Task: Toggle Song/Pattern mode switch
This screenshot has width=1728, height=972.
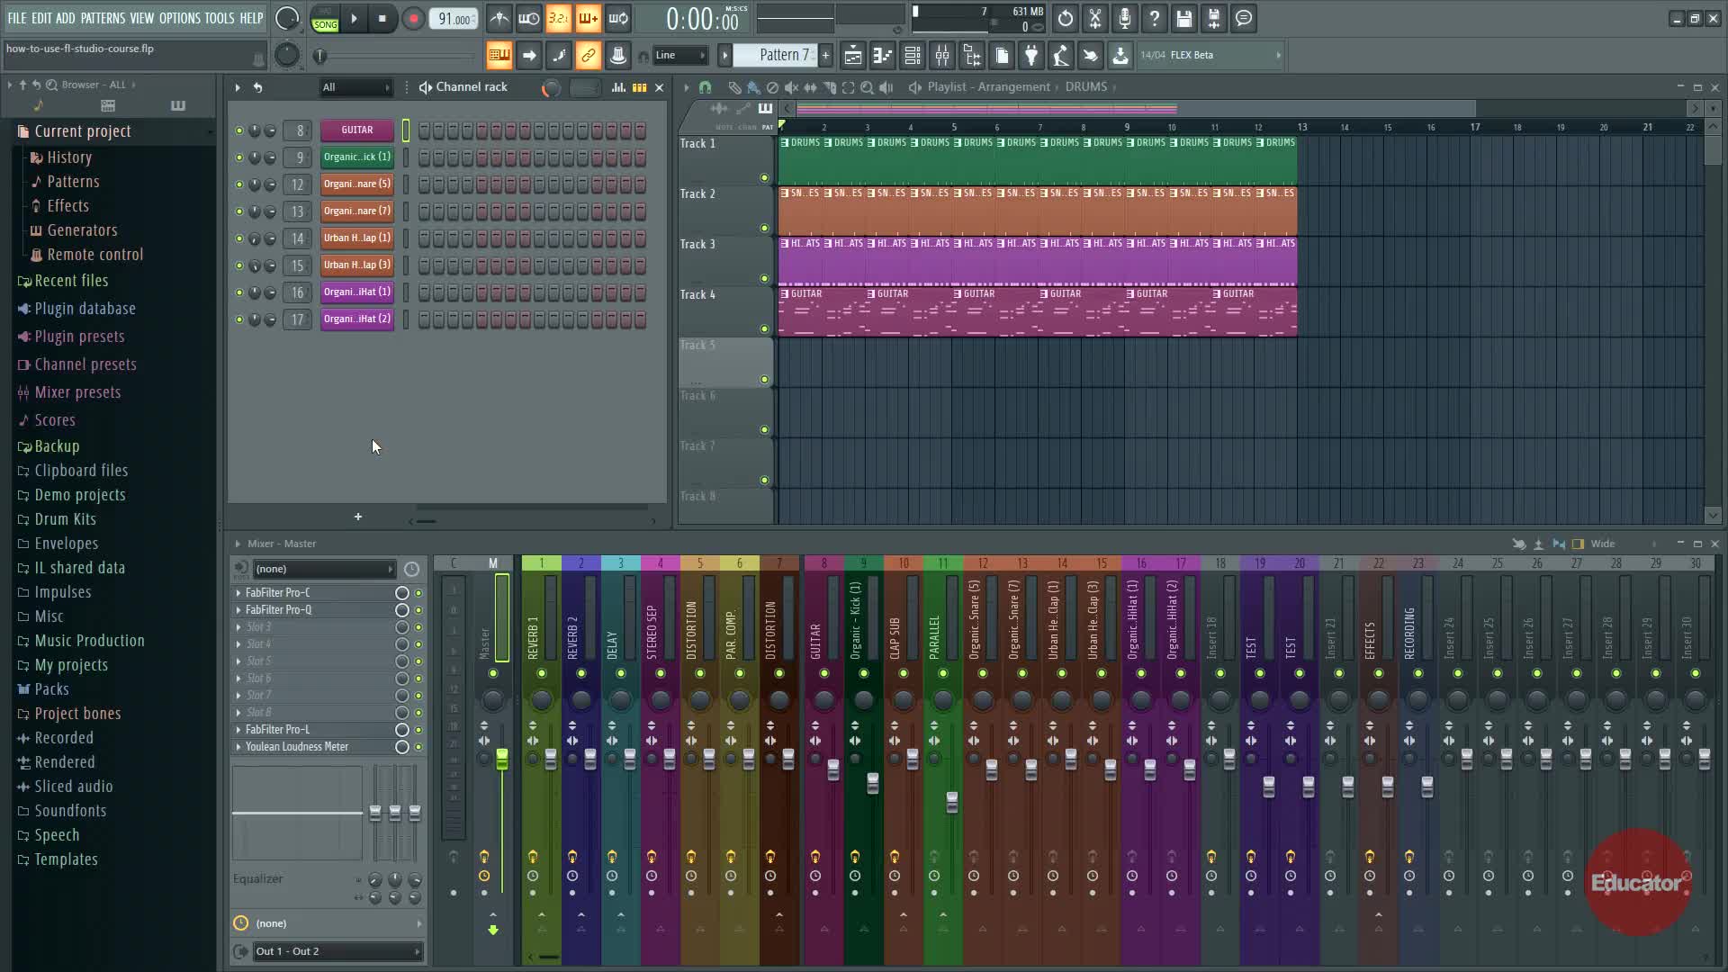Action: pyautogui.click(x=325, y=19)
